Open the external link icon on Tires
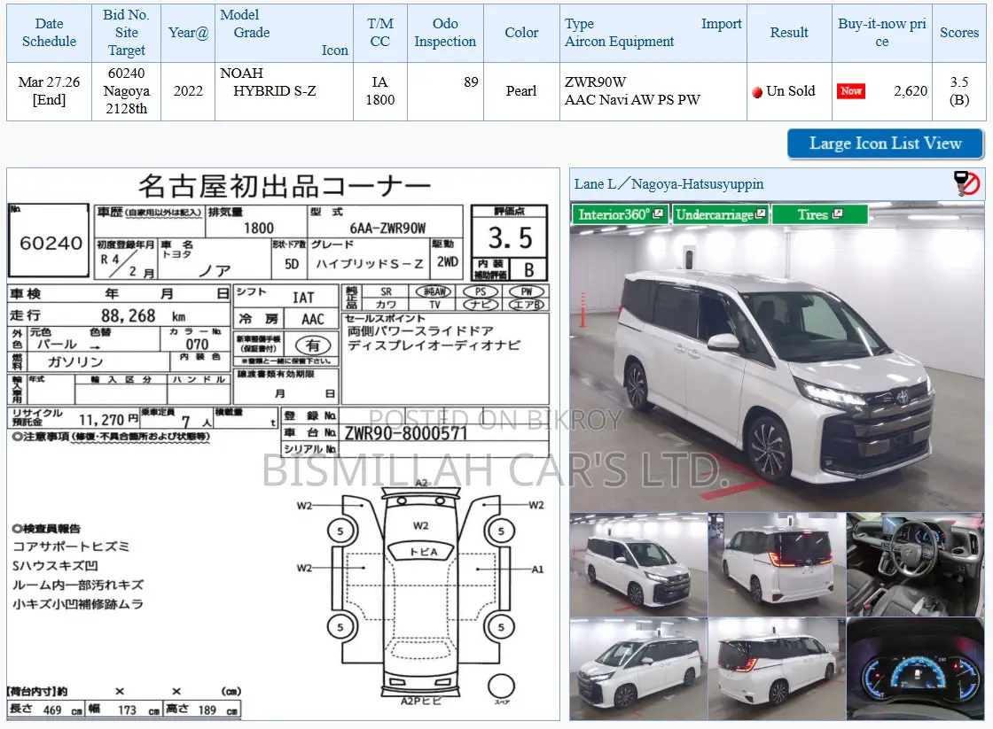 coord(838,213)
